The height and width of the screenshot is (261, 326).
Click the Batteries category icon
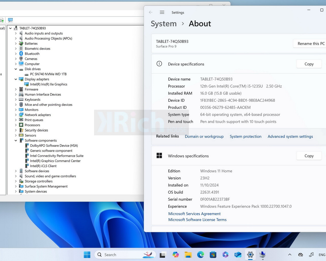pos(21,43)
